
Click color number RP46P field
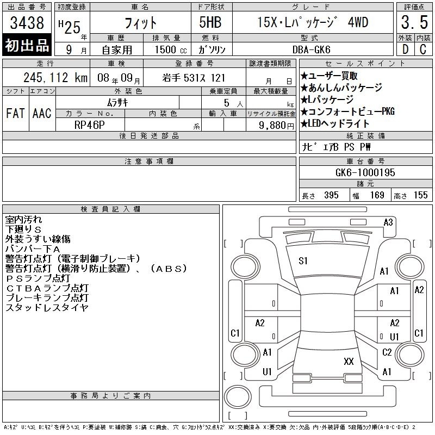90,125
